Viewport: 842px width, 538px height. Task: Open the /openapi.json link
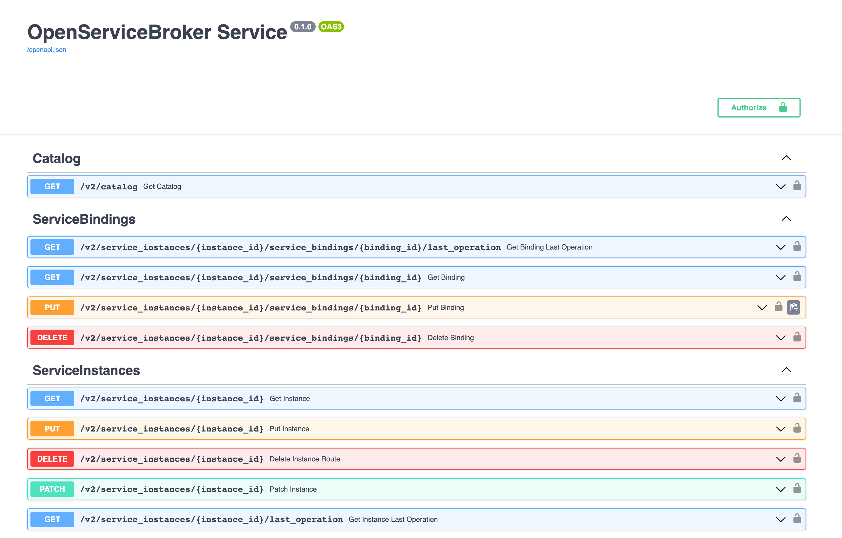(x=47, y=50)
